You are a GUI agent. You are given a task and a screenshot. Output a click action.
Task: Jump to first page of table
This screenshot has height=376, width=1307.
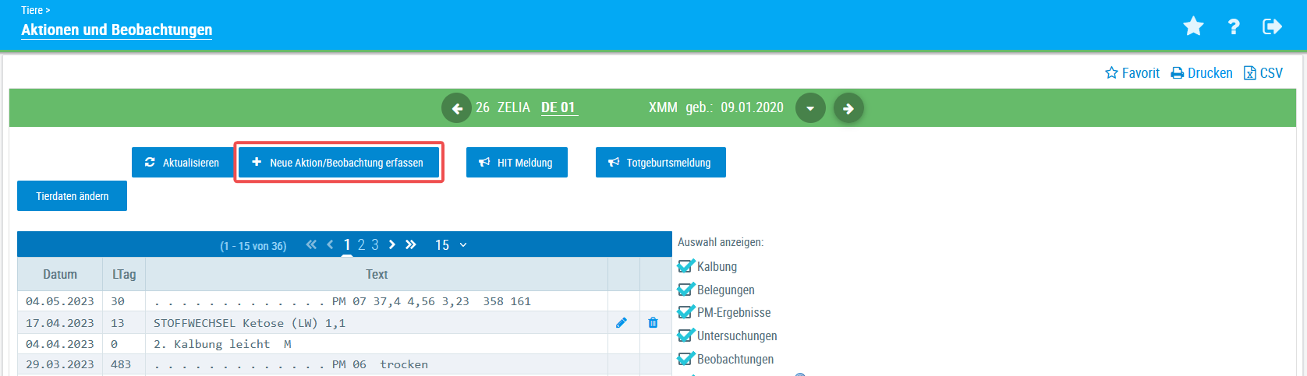(311, 244)
